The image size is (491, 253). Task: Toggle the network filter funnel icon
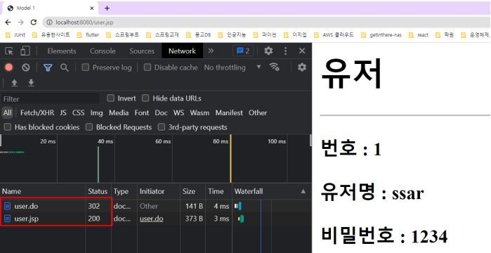pyautogui.click(x=48, y=67)
